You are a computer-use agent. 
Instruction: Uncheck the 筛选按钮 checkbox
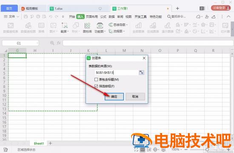96,86
